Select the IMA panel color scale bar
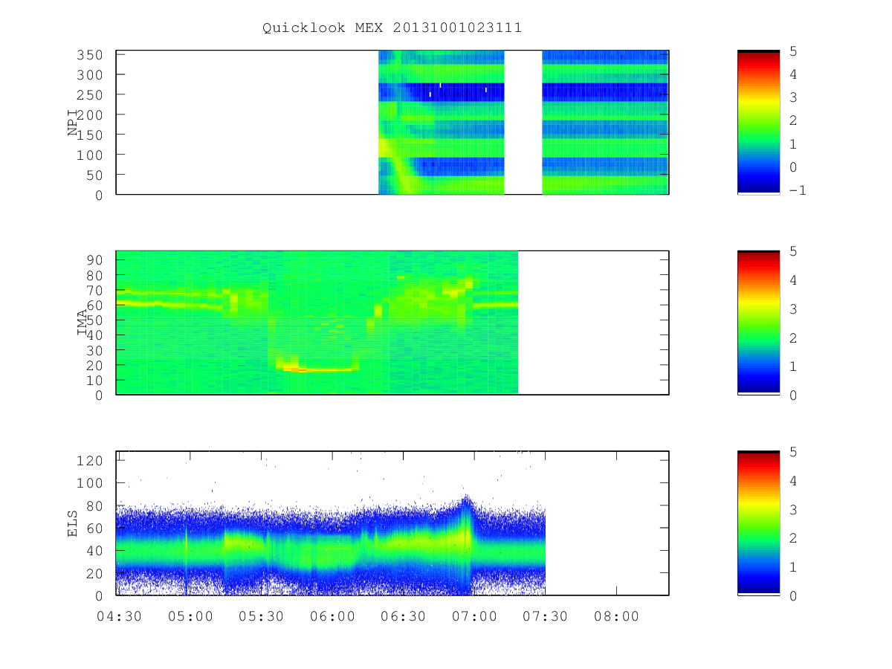Viewport: 892px width, 669px height. [x=758, y=322]
